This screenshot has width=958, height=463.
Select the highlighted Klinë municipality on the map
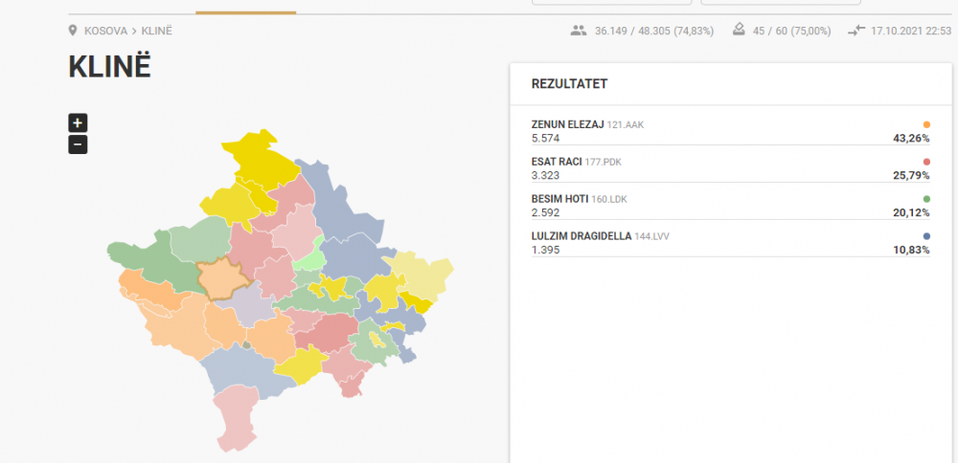click(222, 279)
